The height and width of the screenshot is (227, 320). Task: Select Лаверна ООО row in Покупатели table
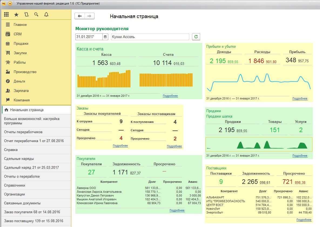pos(86,188)
